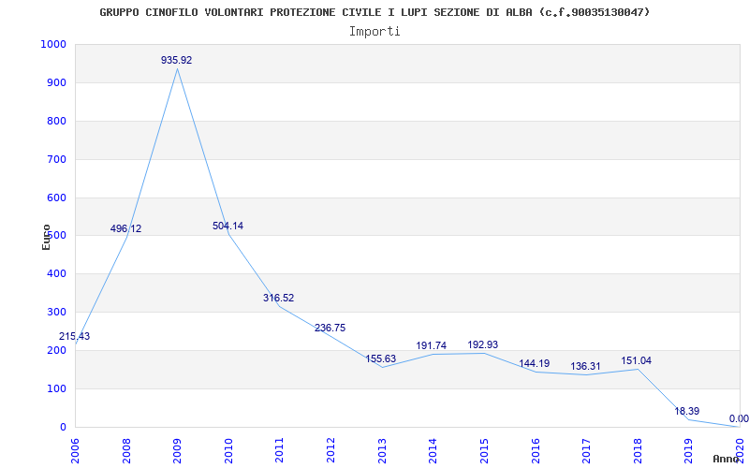Image resolution: width=749 pixels, height=468 pixels.
Task: Select the 192.93 data label
Action: [x=482, y=344]
